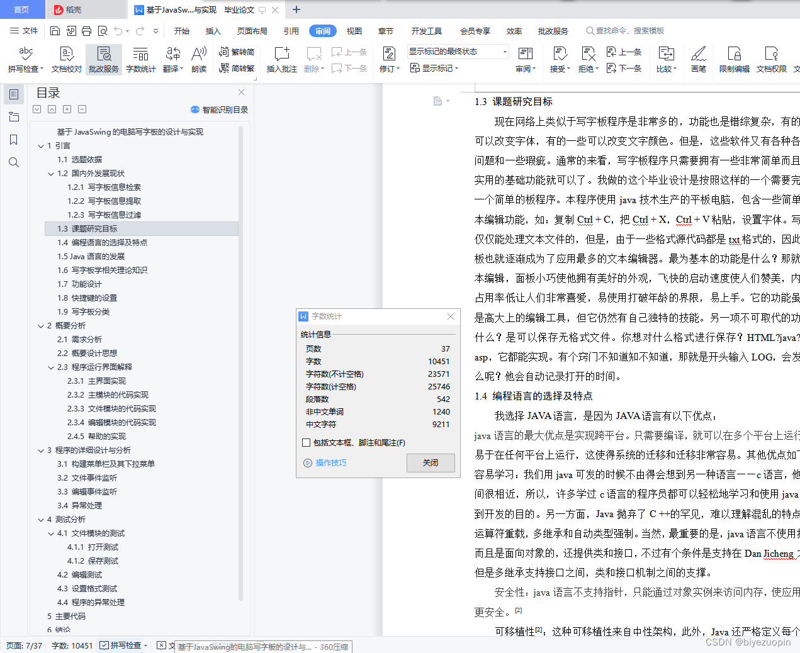Click the minus collapse-level button in 目录
Viewport: 800px width, 653px height.
coord(82,109)
